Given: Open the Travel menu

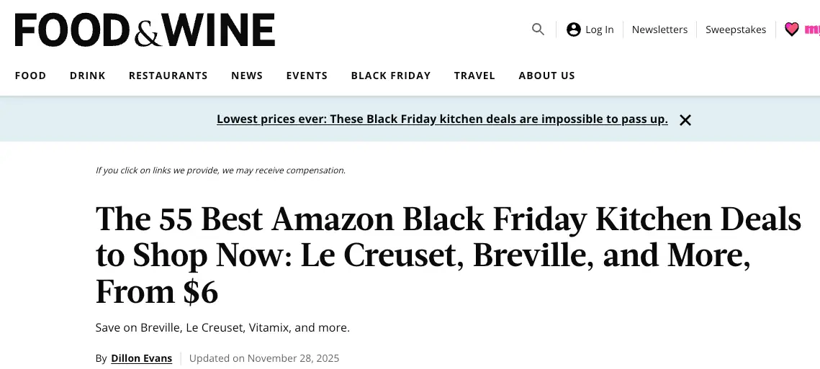Looking at the screenshot, I should (x=474, y=76).
